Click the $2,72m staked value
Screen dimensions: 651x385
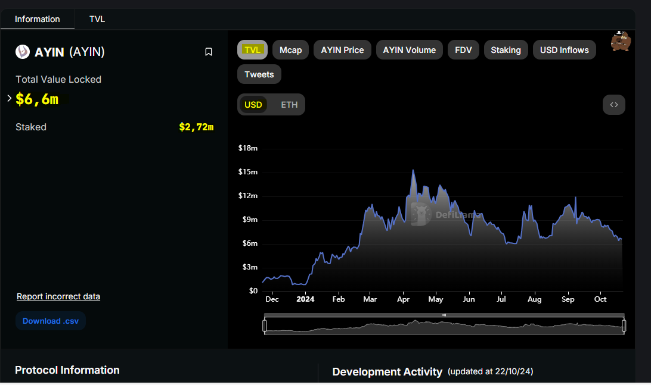(x=196, y=127)
